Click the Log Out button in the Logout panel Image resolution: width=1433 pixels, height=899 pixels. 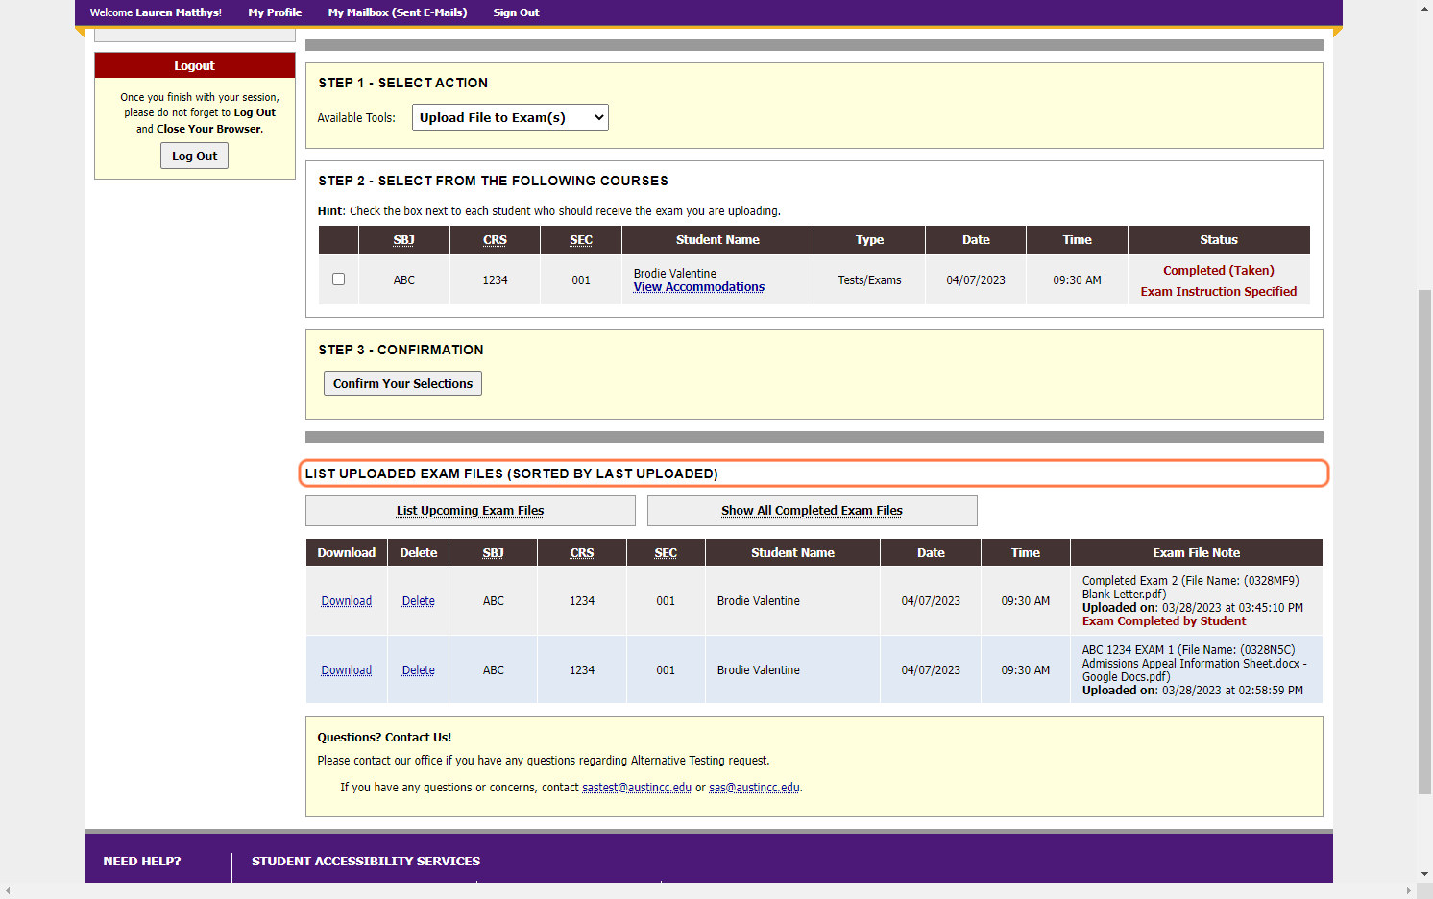tap(194, 156)
